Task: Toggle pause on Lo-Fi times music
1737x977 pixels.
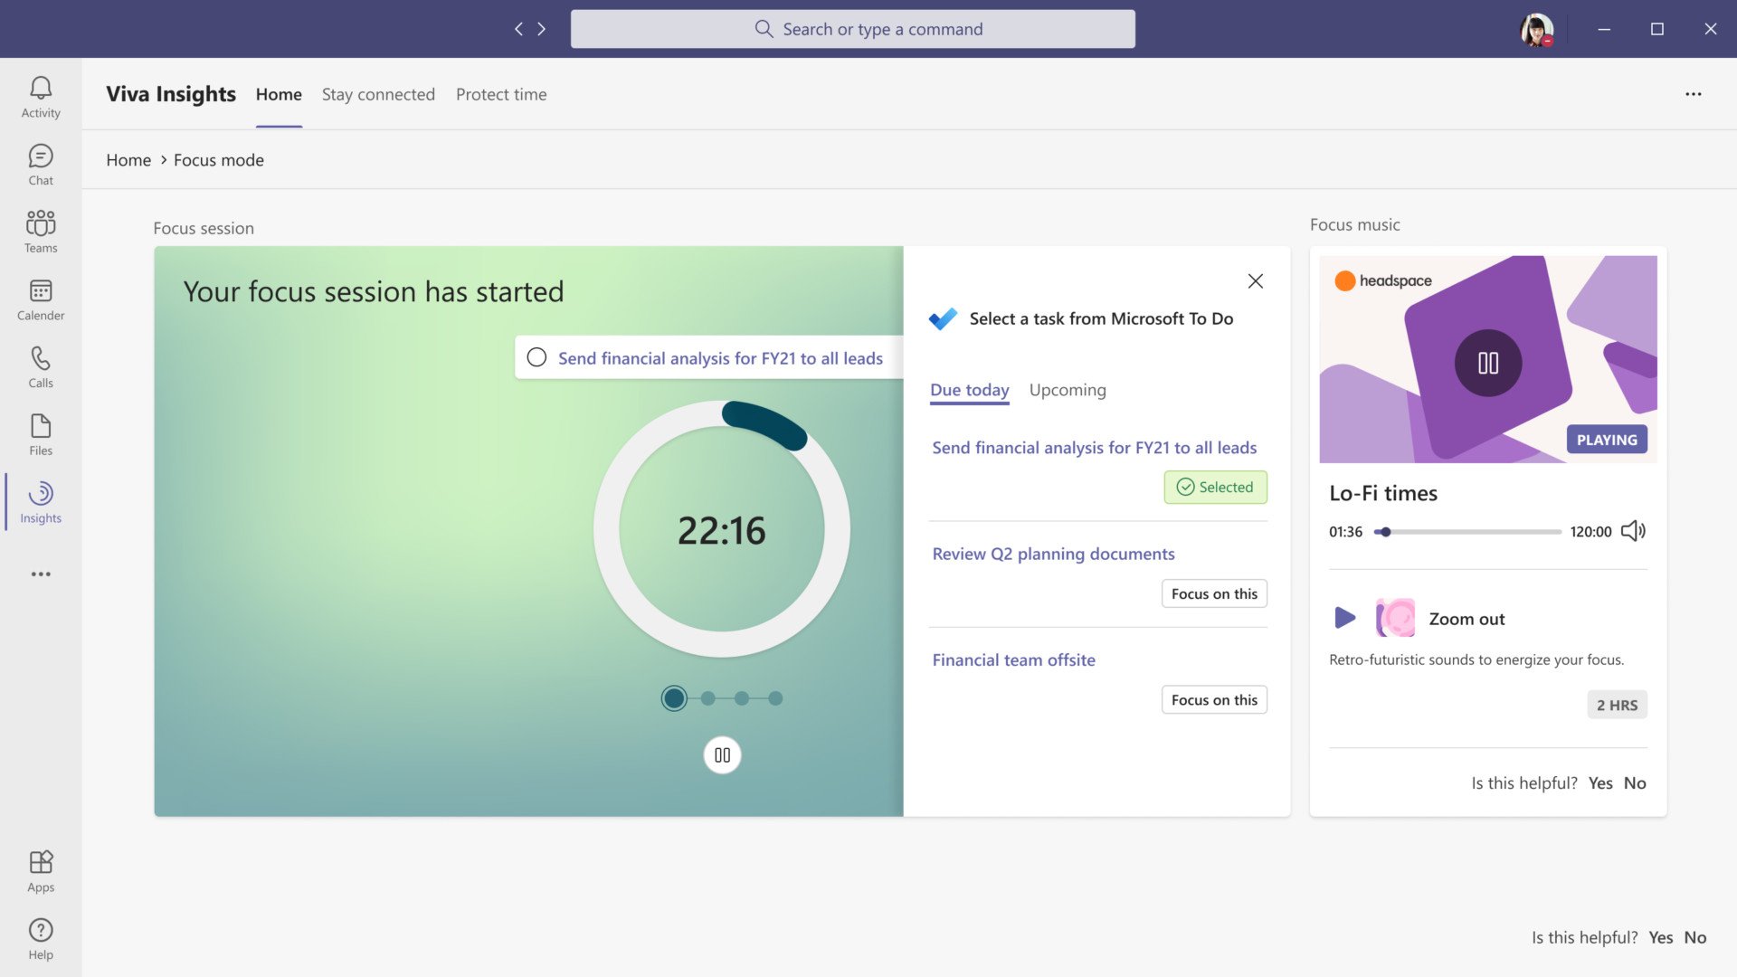Action: (x=1487, y=362)
